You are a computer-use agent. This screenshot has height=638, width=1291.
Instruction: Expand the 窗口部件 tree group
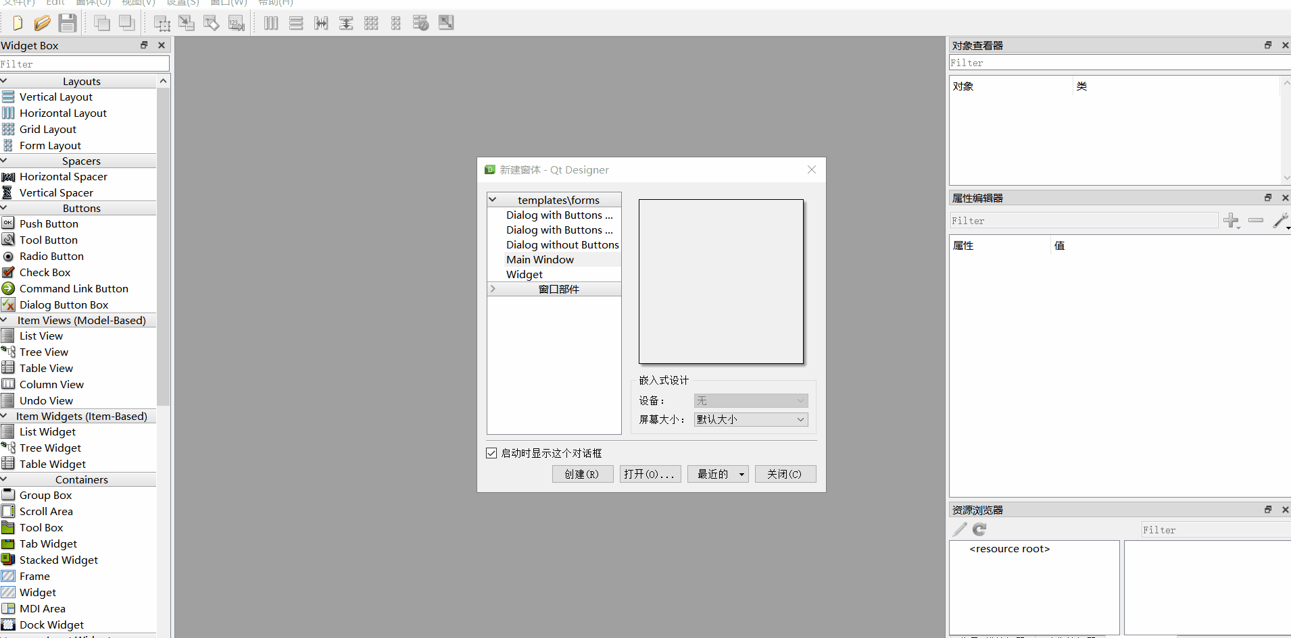pos(493,289)
